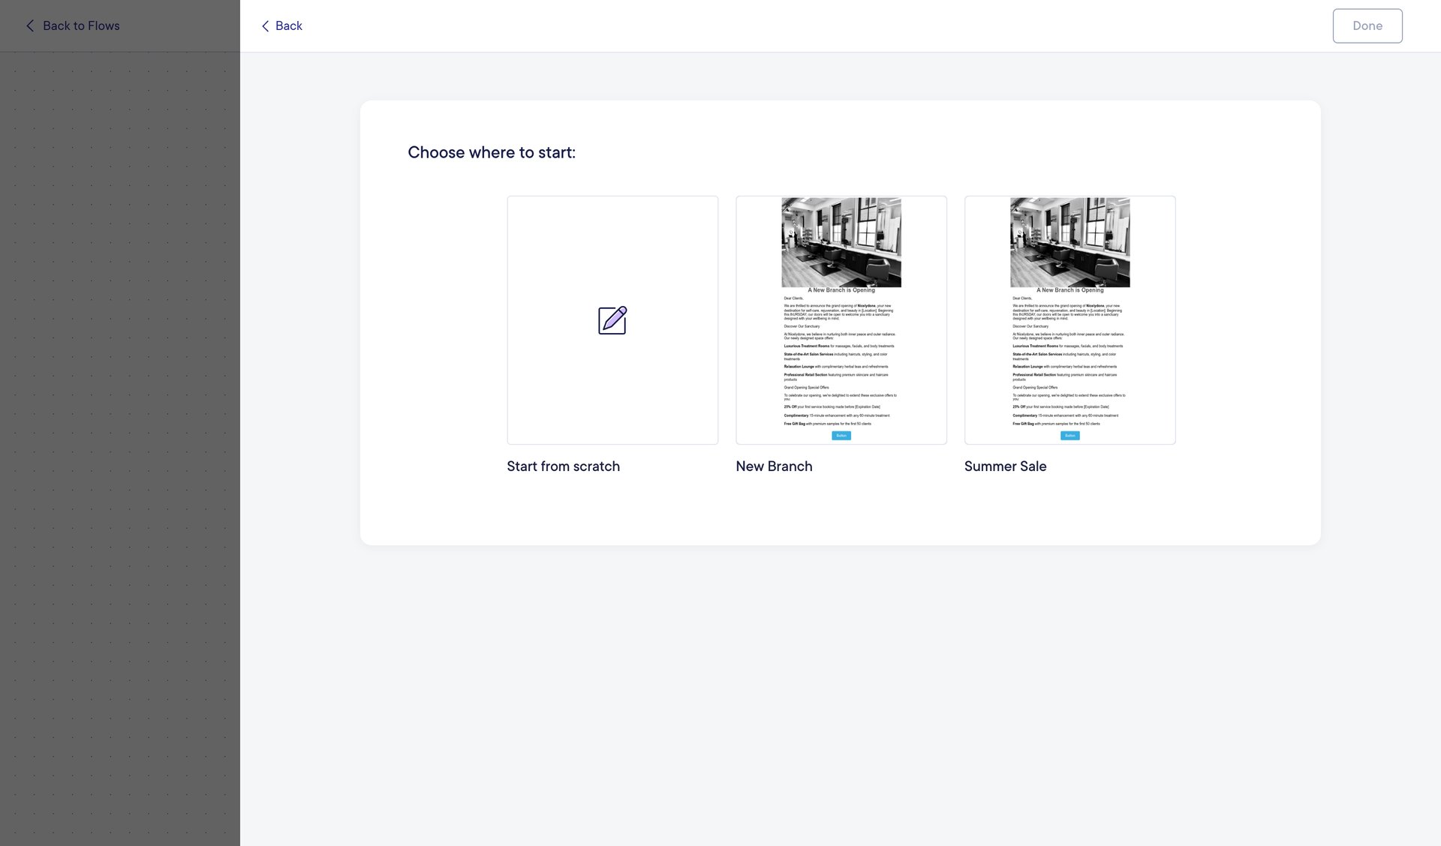Click the Choose where to start heading
Viewport: 1441px width, 846px height.
coord(492,152)
